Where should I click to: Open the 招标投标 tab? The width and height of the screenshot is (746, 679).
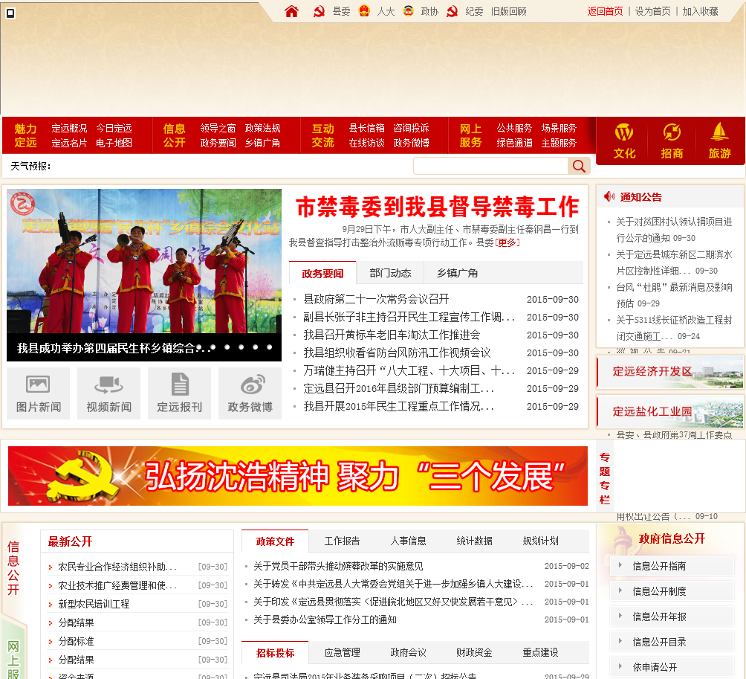click(x=275, y=653)
